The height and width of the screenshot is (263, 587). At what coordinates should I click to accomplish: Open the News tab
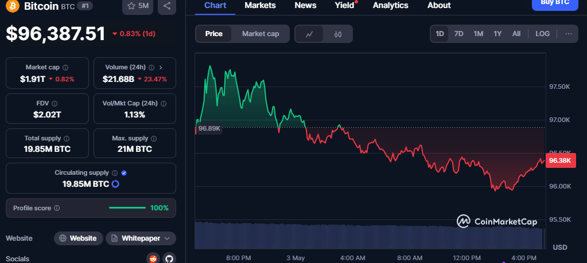pos(305,5)
